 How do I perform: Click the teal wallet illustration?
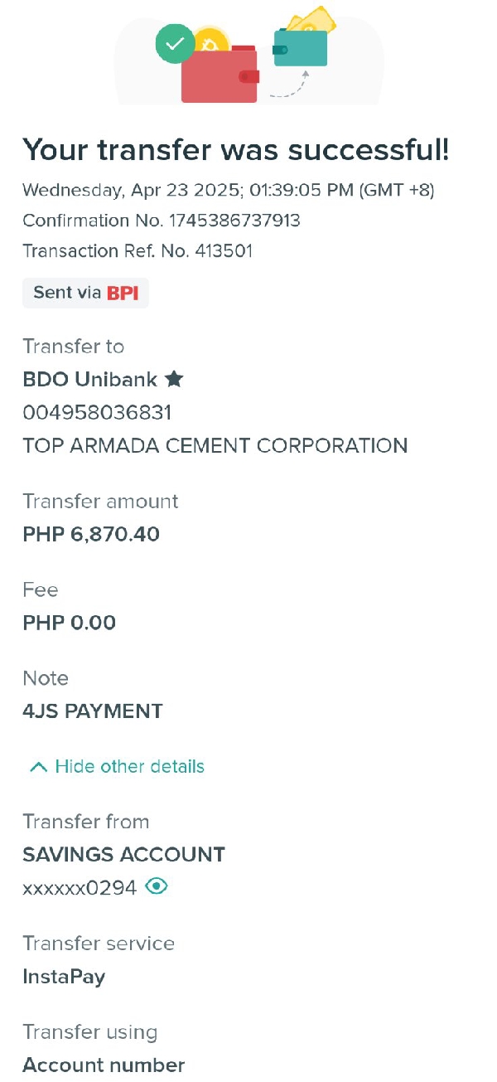click(x=300, y=49)
